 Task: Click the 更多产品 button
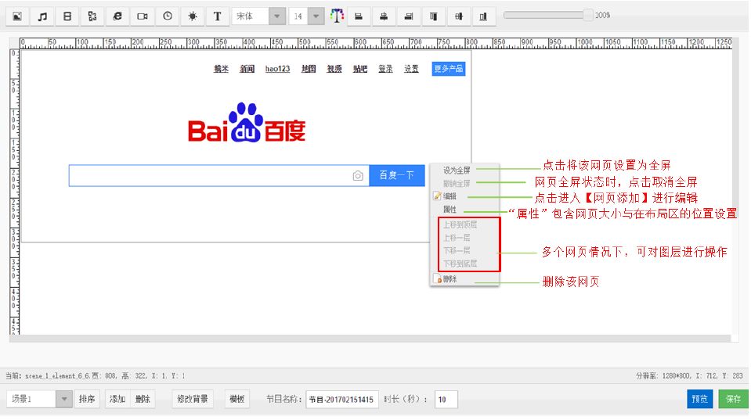tap(448, 68)
